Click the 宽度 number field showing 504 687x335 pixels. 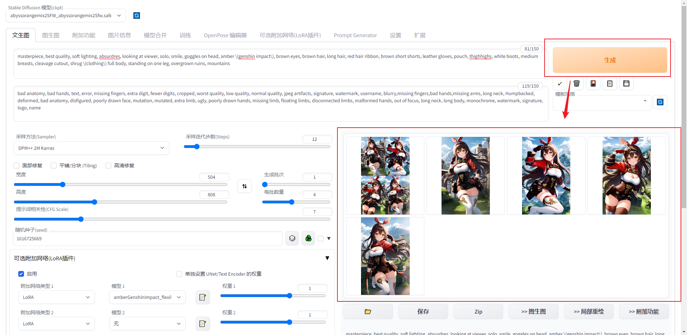click(x=214, y=177)
